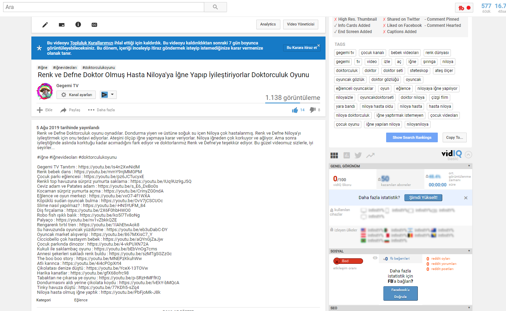This screenshot has height=311, width=506.
Task: Click the Paylaş share arrow icon
Action: pos(63,110)
